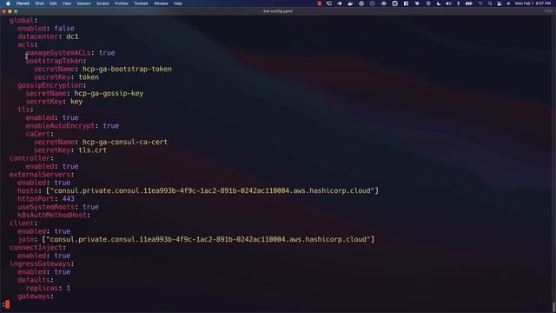This screenshot has width=556, height=313.
Task: Click 'hcp-ga-gossip-key' secret name value
Action: (109, 93)
